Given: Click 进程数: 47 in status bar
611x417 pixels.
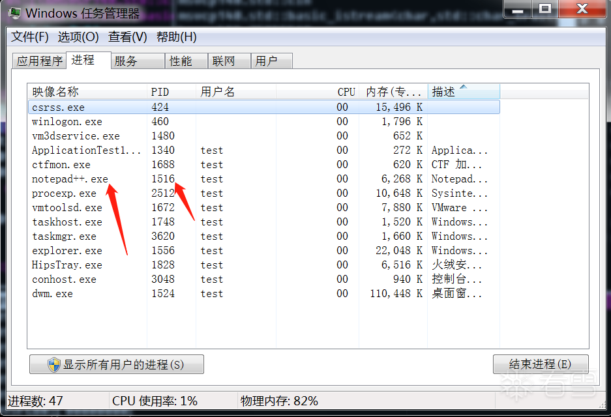Looking at the screenshot, I should (35, 401).
